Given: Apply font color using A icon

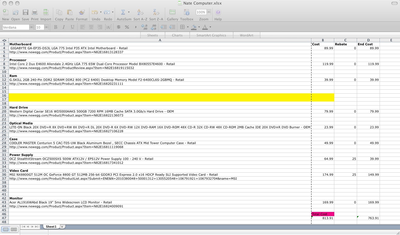Looking at the screenshot, I should point(205,27).
